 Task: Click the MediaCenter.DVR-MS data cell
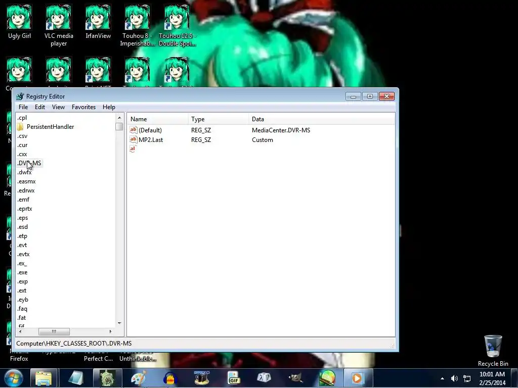click(x=281, y=130)
